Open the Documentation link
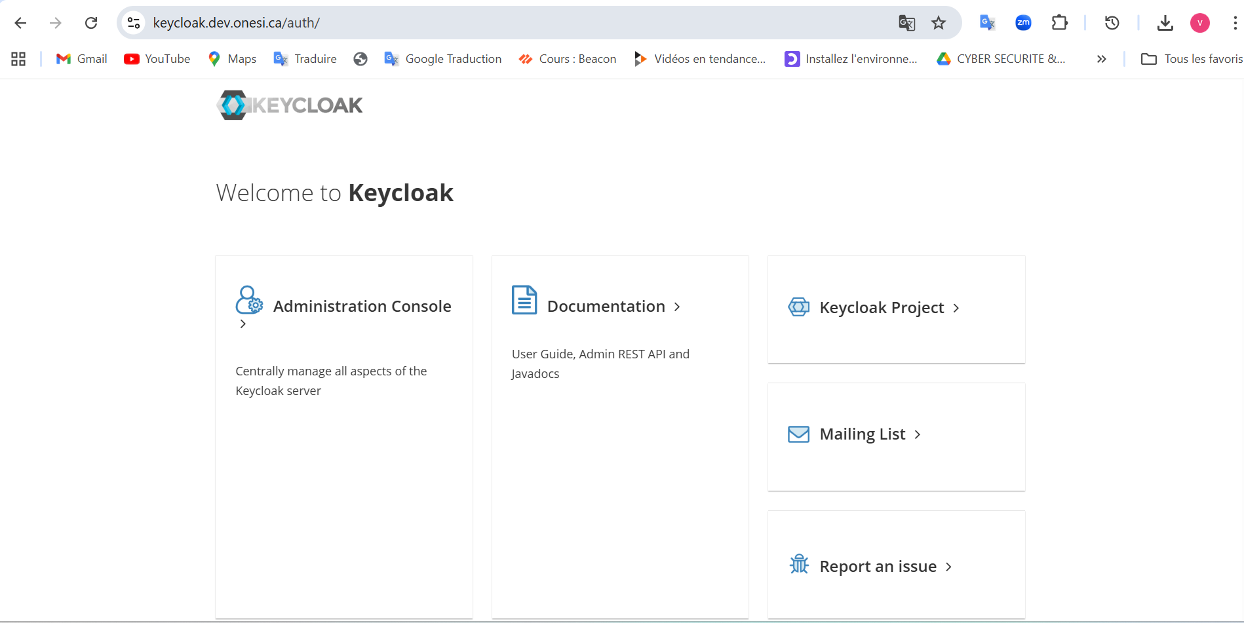The image size is (1244, 623). tap(606, 307)
